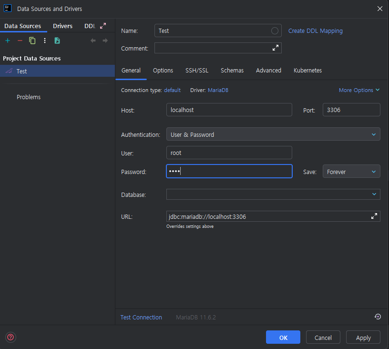The image size is (389, 349).
Task: Open the Database dropdown
Action: (x=273, y=194)
